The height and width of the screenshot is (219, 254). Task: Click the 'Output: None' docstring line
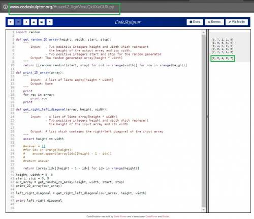coord(42,84)
